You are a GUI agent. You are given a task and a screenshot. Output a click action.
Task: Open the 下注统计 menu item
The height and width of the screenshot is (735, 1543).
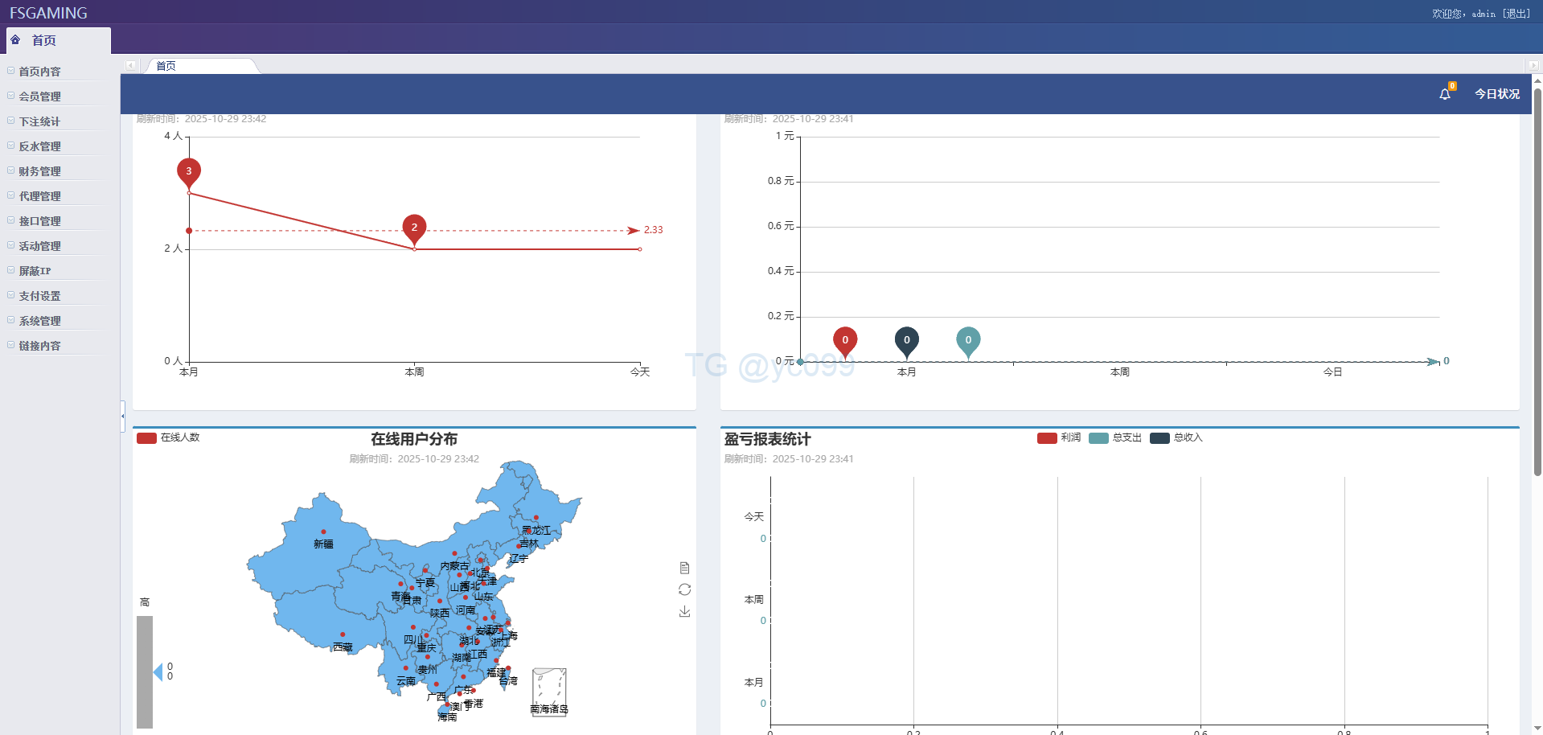tap(40, 121)
